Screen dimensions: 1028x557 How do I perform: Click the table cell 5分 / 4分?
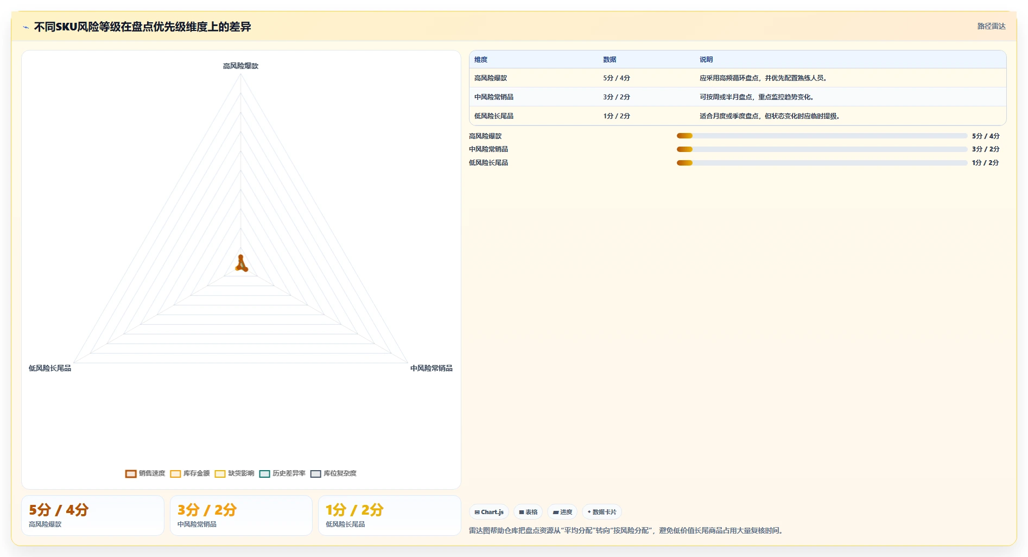click(617, 78)
